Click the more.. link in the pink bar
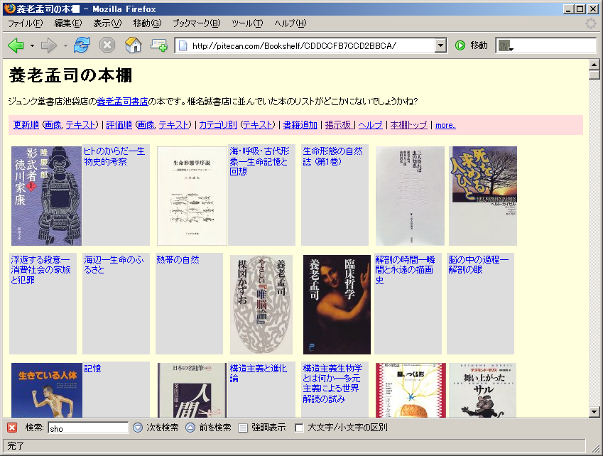Screen dimensions: 603x456 coord(445,125)
